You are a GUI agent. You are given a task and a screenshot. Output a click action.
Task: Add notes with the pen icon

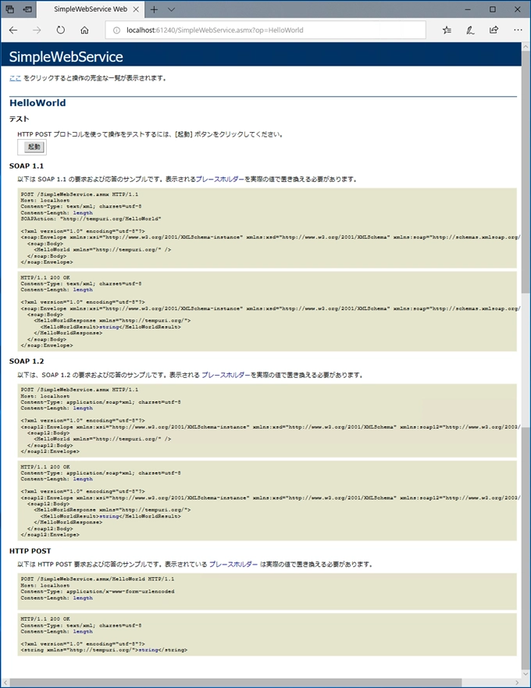point(470,30)
